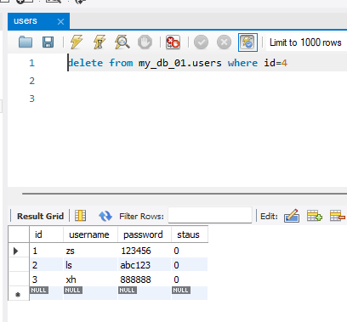The image size is (347, 322).
Task: Click the value 4 in the query
Action: tap(284, 63)
